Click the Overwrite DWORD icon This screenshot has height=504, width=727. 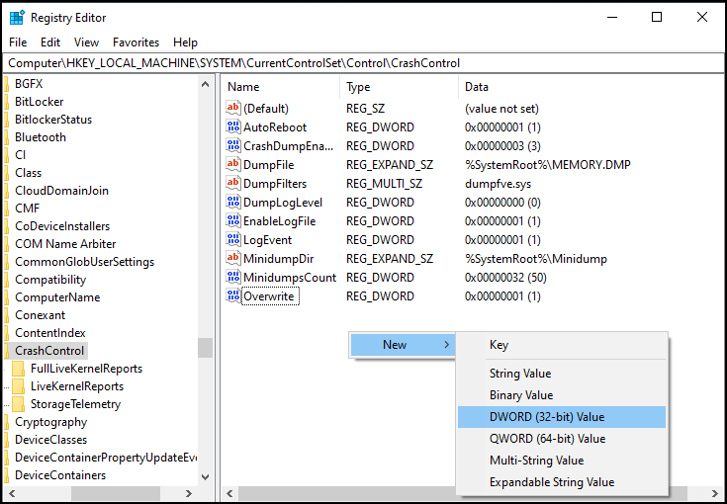click(233, 296)
